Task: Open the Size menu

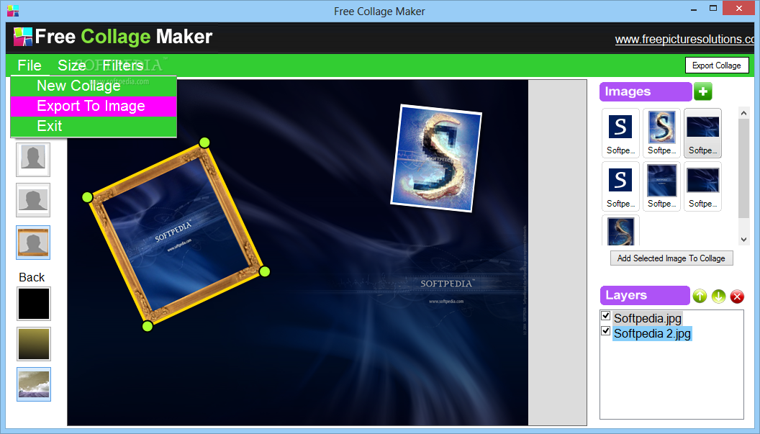Action: click(72, 65)
